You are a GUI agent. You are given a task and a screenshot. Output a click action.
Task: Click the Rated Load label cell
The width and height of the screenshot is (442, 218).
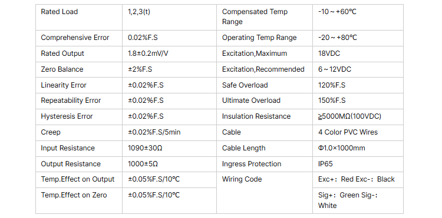(x=78, y=17)
